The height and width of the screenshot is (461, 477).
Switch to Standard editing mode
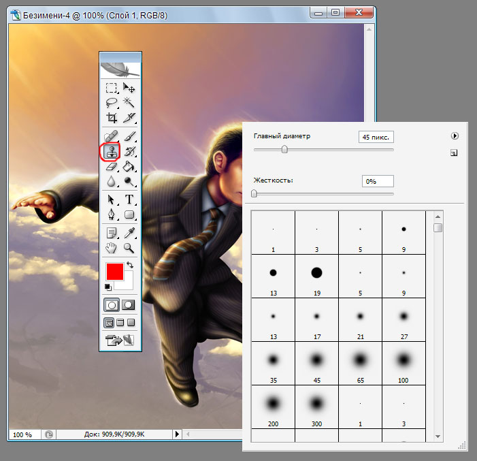pyautogui.click(x=111, y=304)
